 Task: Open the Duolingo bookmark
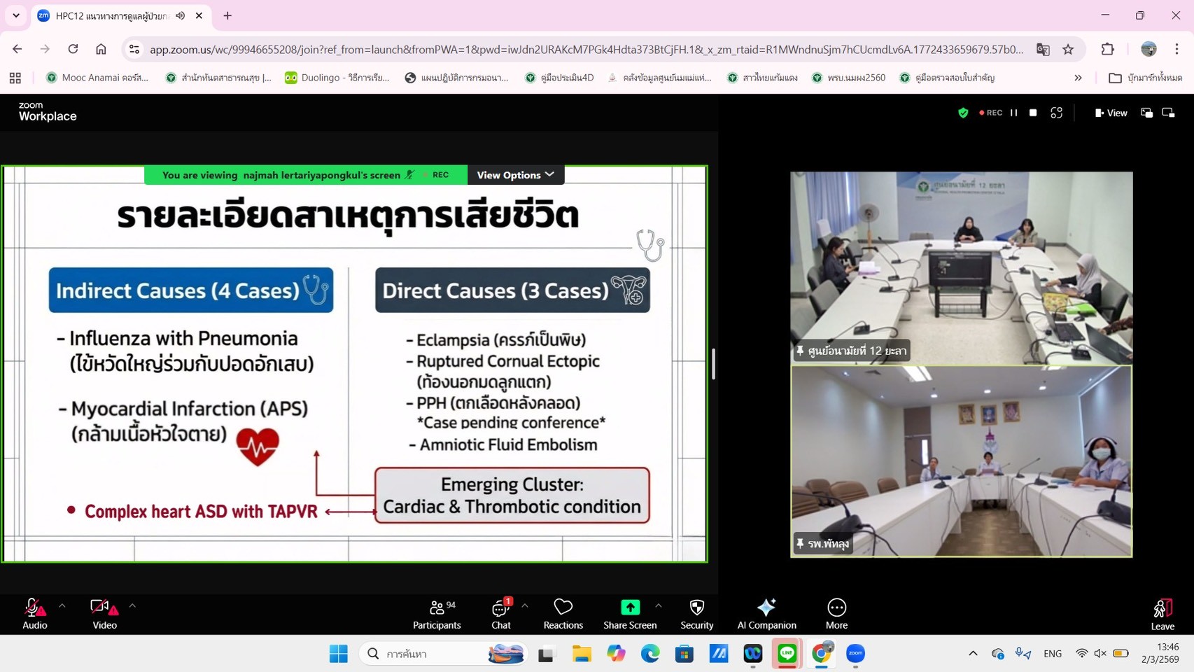tap(337, 78)
